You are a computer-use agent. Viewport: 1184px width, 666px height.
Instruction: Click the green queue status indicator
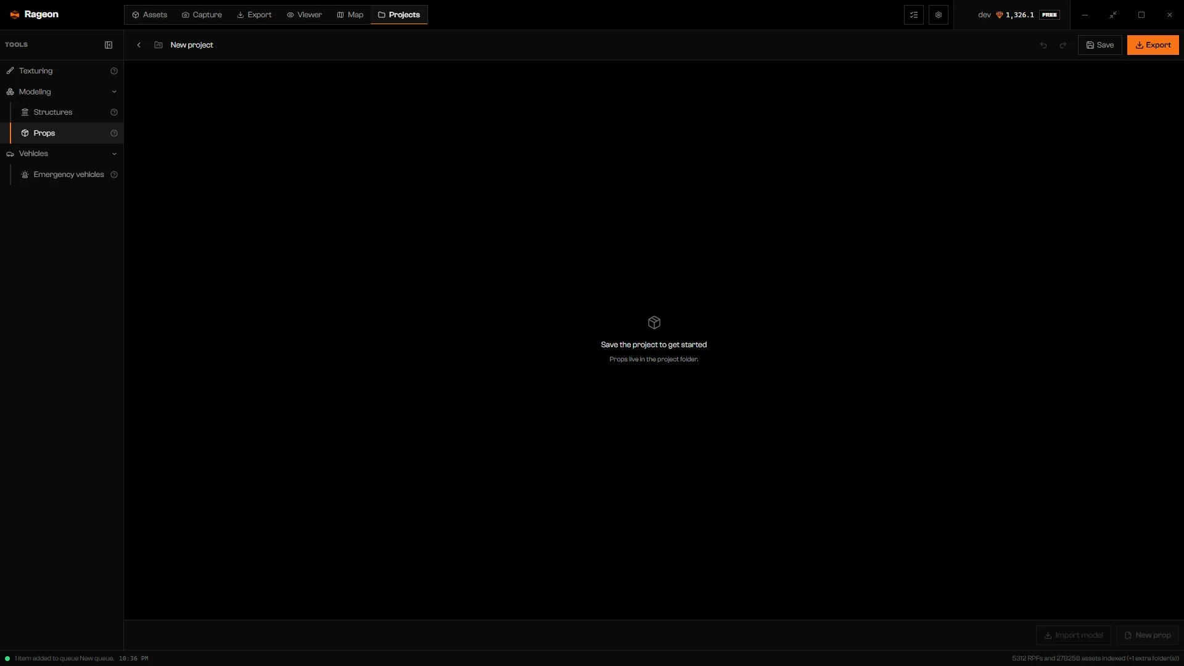tap(7, 659)
